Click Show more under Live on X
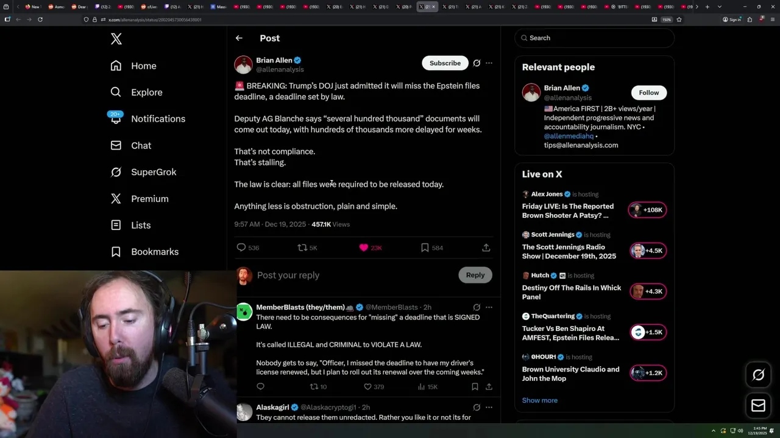 539,400
